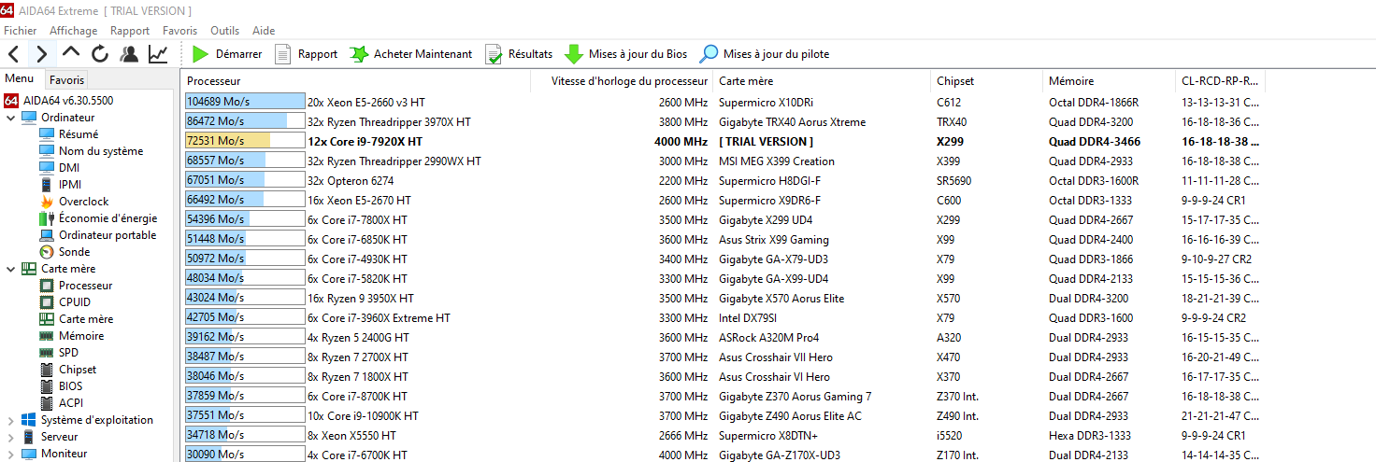The height and width of the screenshot is (462, 1376).
Task: Go back with the left arrow icon
Action: click(13, 54)
